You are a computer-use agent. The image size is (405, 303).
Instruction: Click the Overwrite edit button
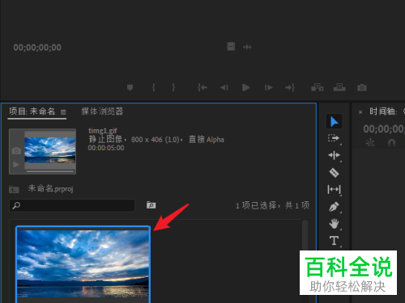(x=339, y=87)
